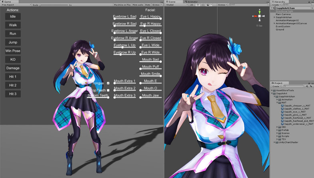This screenshot has height=178, width=314.
Task: Toggle Mute audio in Game view
Action: pyautogui.click(x=138, y=5)
